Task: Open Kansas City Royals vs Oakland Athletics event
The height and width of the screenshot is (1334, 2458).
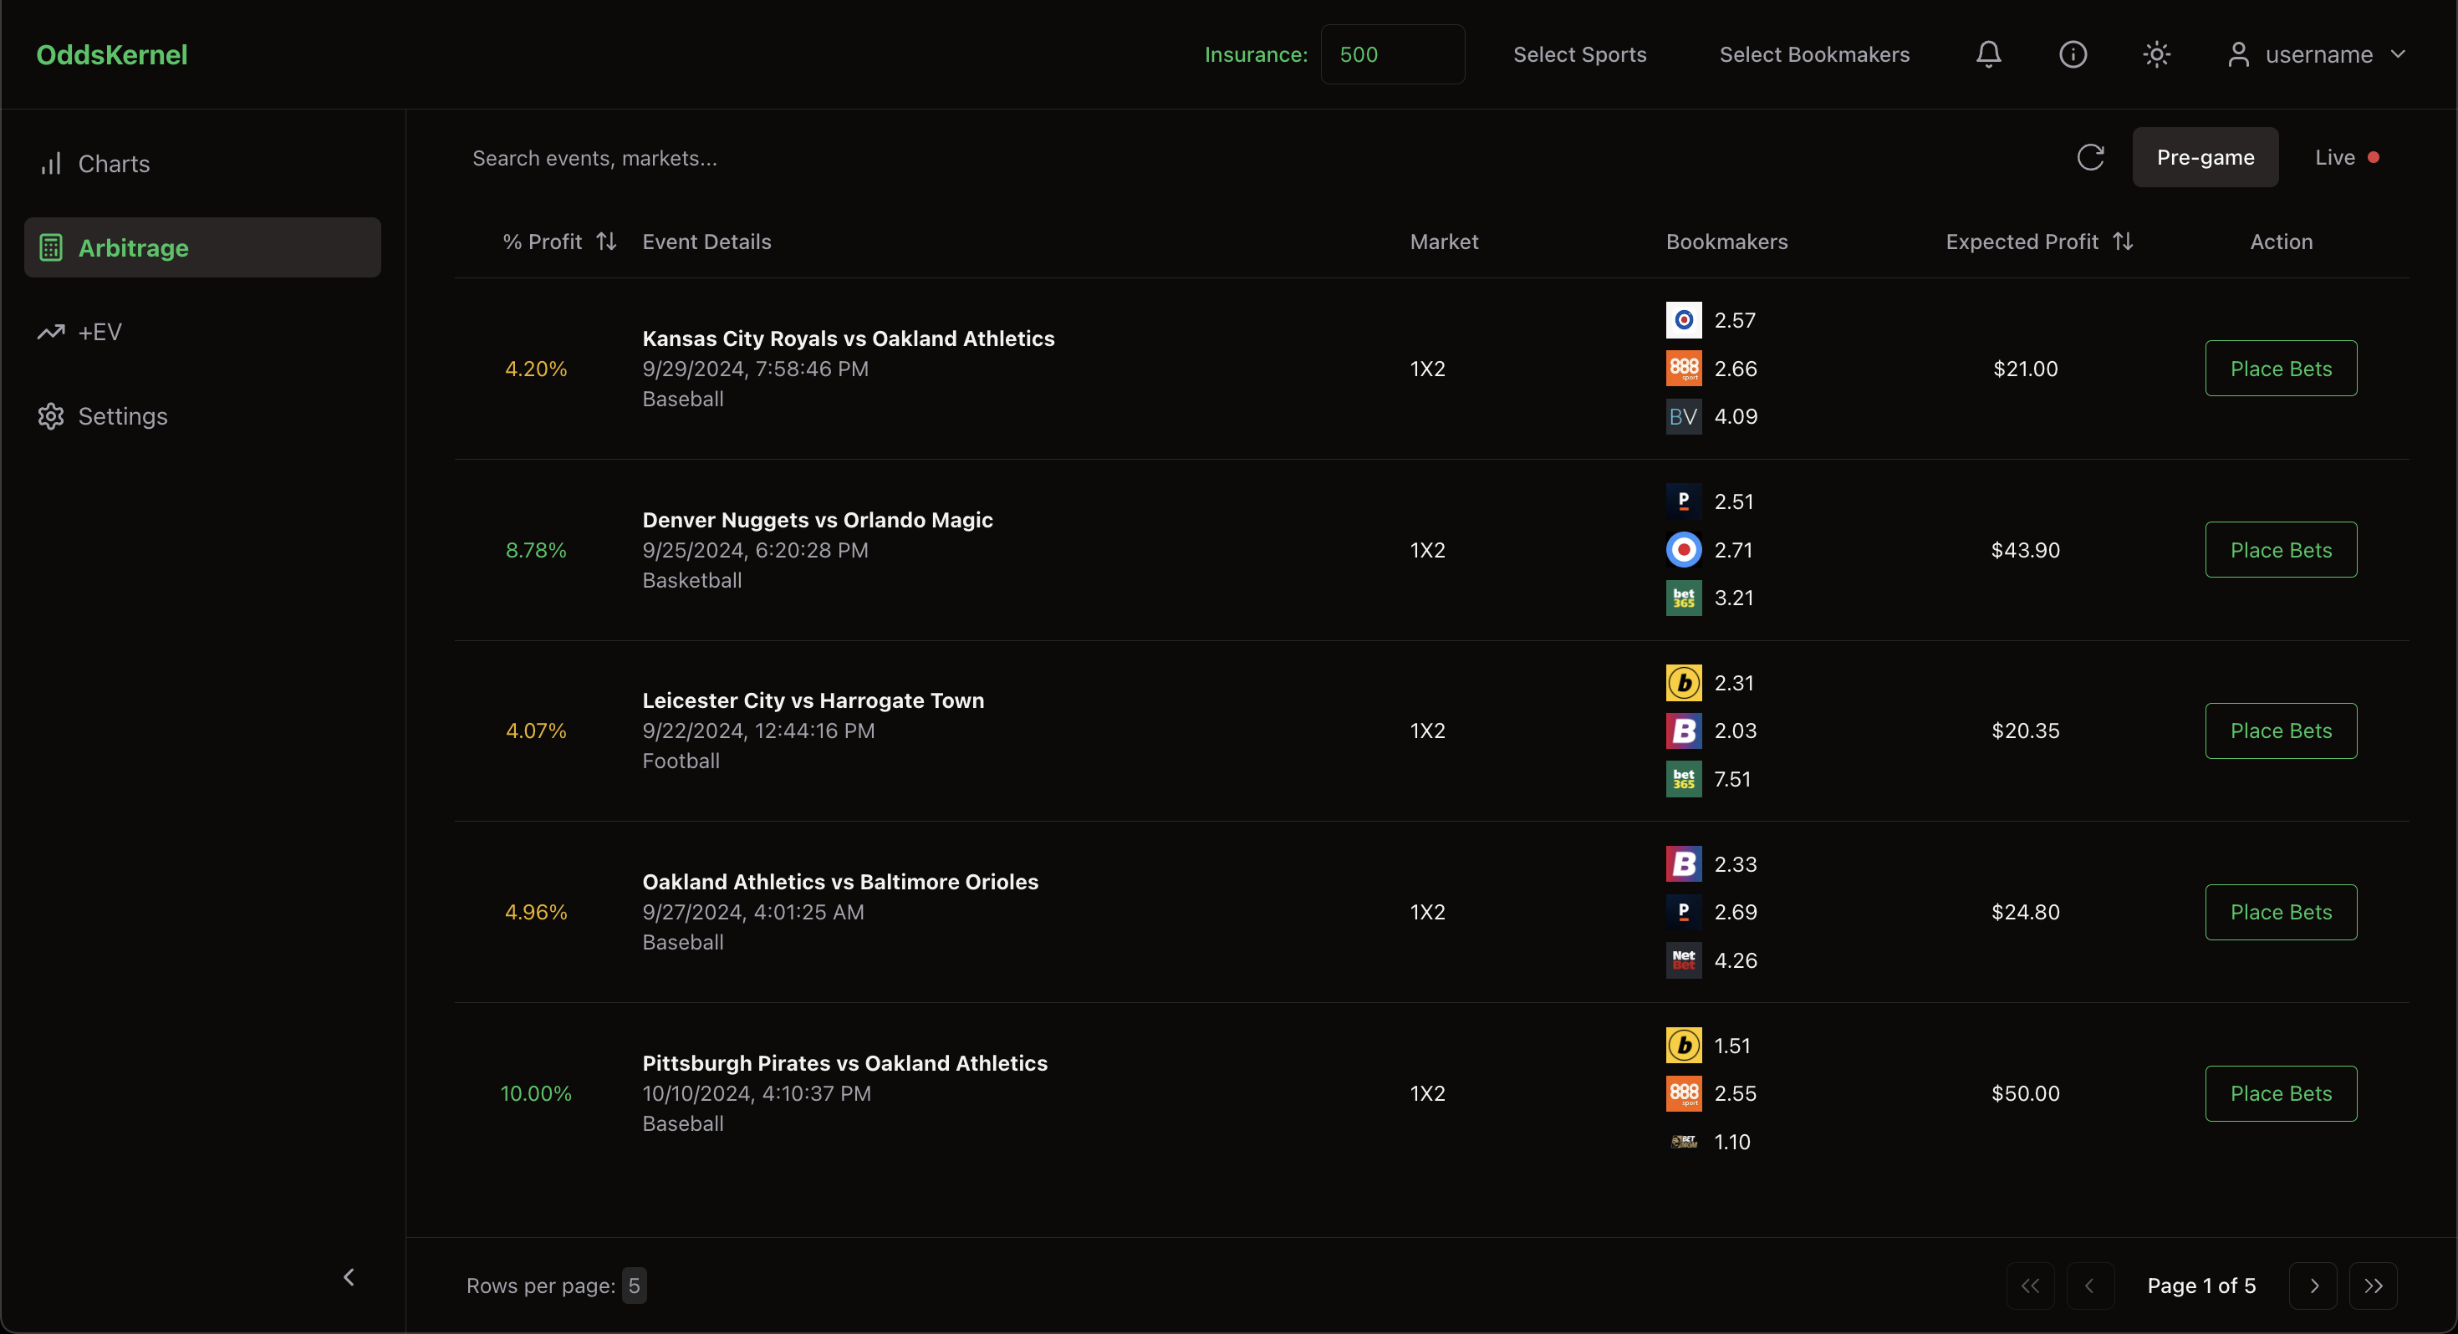Action: [x=849, y=339]
